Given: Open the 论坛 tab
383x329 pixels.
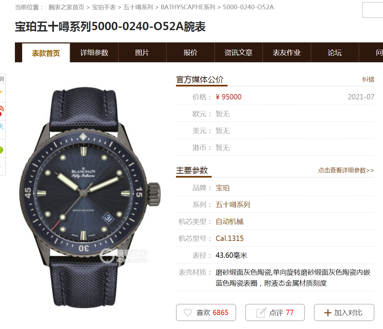Looking at the screenshot, I should (335, 53).
